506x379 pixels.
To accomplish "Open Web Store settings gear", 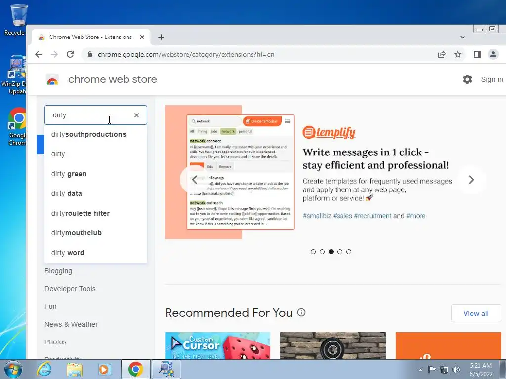I will point(467,79).
